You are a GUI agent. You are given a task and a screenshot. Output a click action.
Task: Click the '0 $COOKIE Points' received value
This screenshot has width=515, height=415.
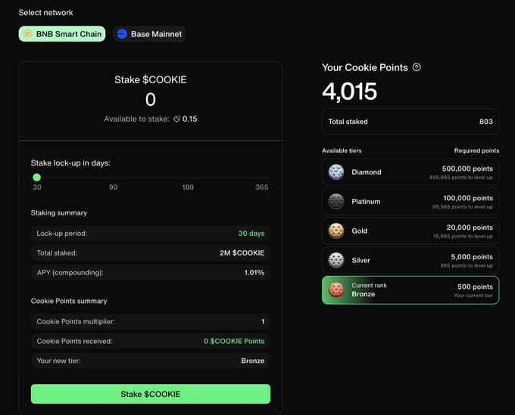pos(234,341)
